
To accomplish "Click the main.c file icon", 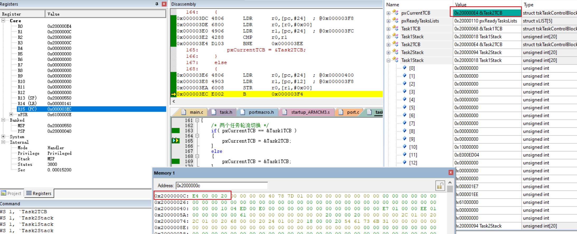I will pos(184,112).
